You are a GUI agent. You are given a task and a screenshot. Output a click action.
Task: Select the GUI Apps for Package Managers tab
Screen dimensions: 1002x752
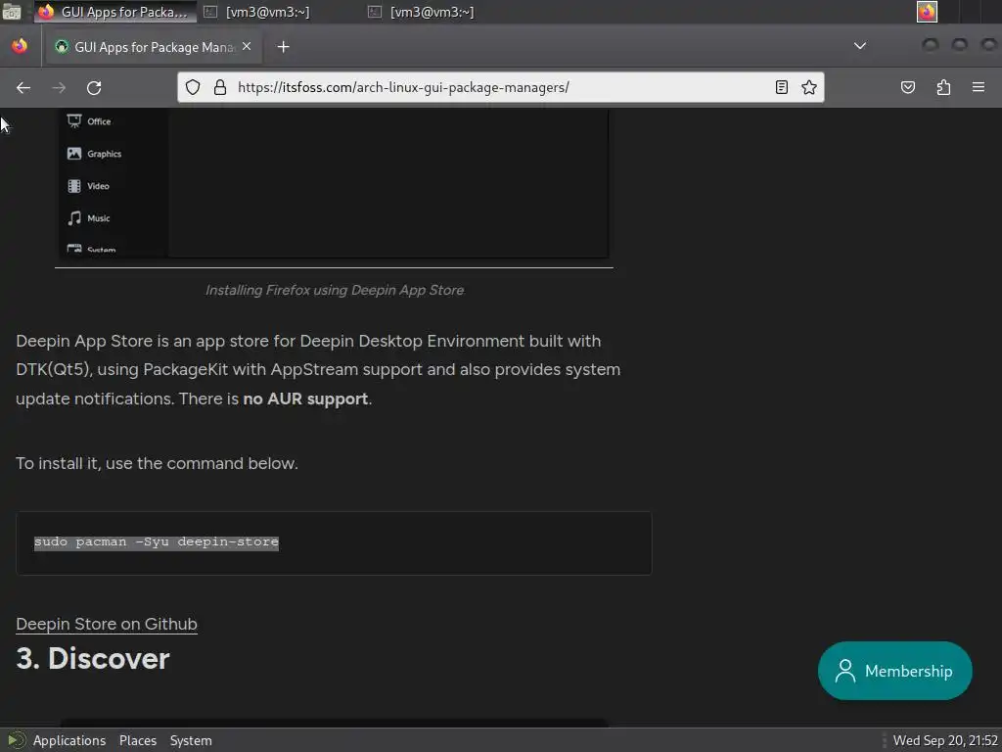pos(154,47)
